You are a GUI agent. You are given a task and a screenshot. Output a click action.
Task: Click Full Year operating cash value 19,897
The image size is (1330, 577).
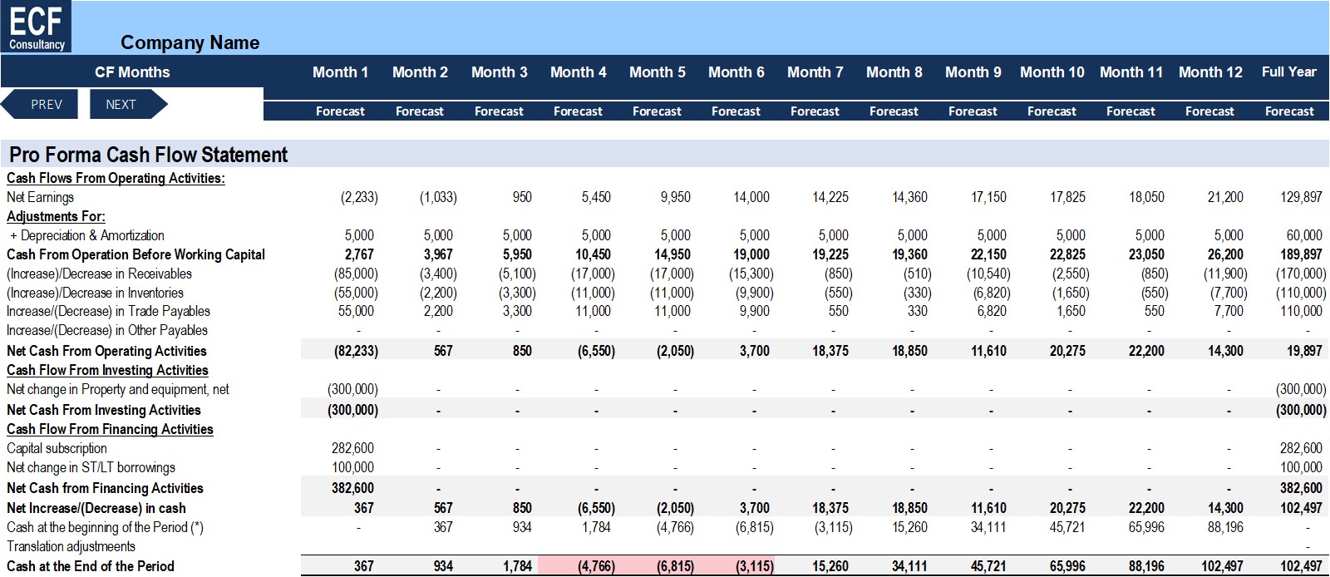point(1304,351)
